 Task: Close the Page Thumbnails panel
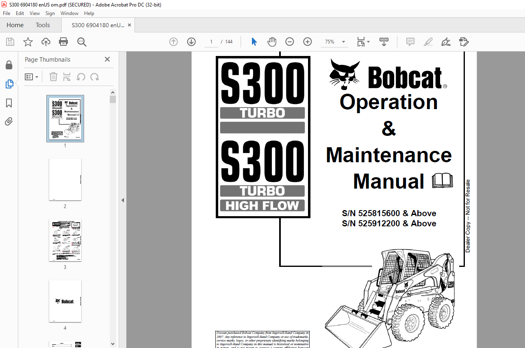coord(107,59)
